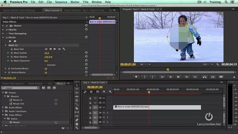Image resolution: width=238 pixels, height=134 pixels.
Task: Select the rectangle mask tool under Mosaic
Action: [15, 41]
